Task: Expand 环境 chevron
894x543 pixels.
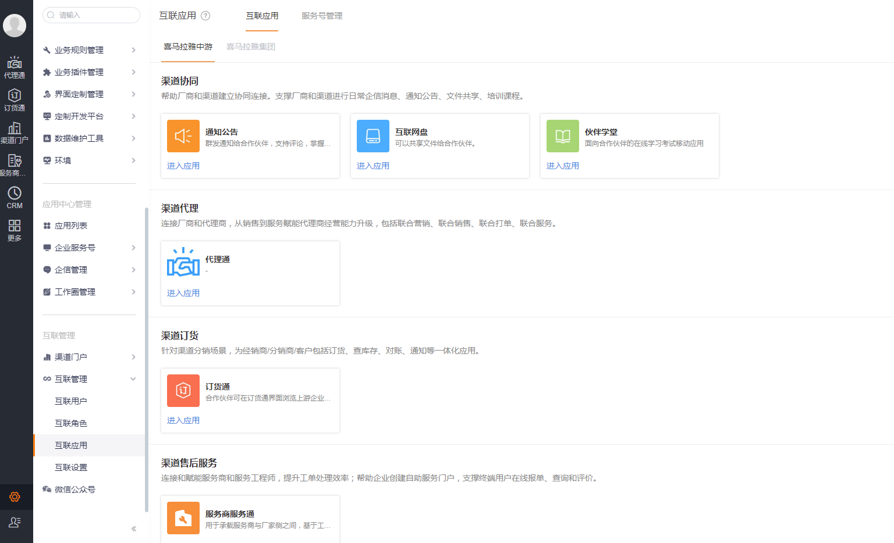Action: point(134,160)
